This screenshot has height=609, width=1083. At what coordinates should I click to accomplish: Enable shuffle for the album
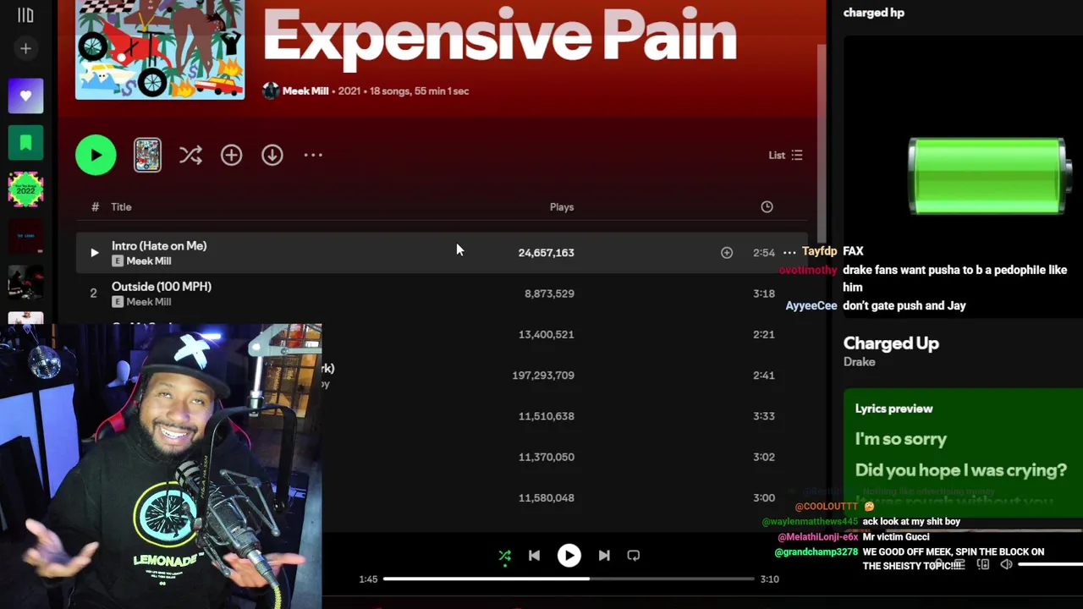tap(190, 155)
